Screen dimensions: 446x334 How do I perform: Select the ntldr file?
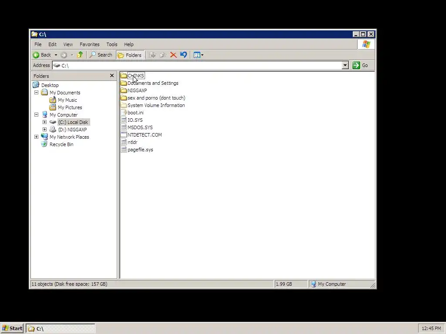[132, 142]
